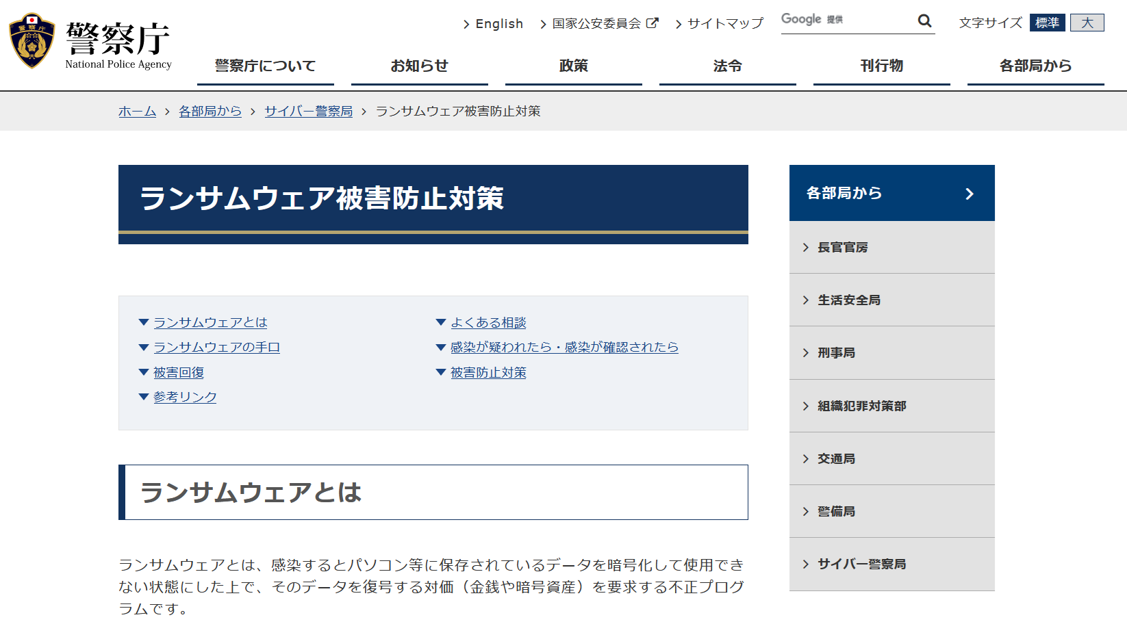Open the お知らせ menu
The height and width of the screenshot is (637, 1127).
[x=420, y=66]
